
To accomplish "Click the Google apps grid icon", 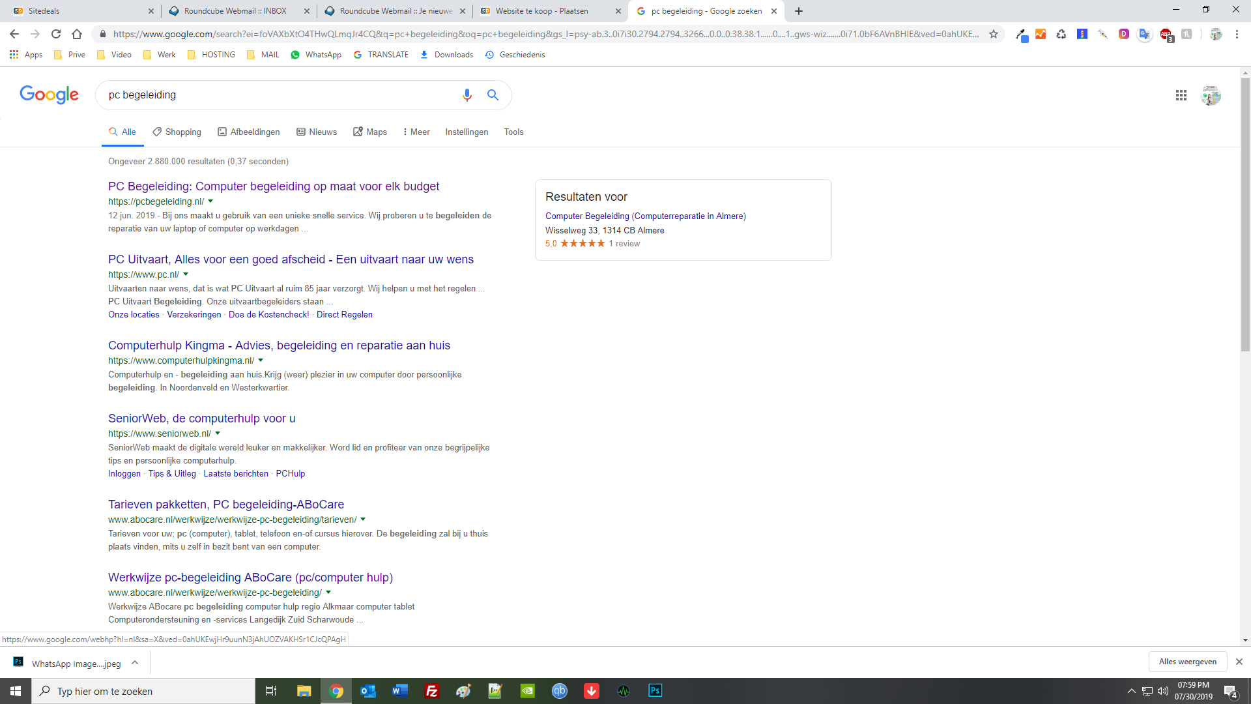I will (1181, 95).
